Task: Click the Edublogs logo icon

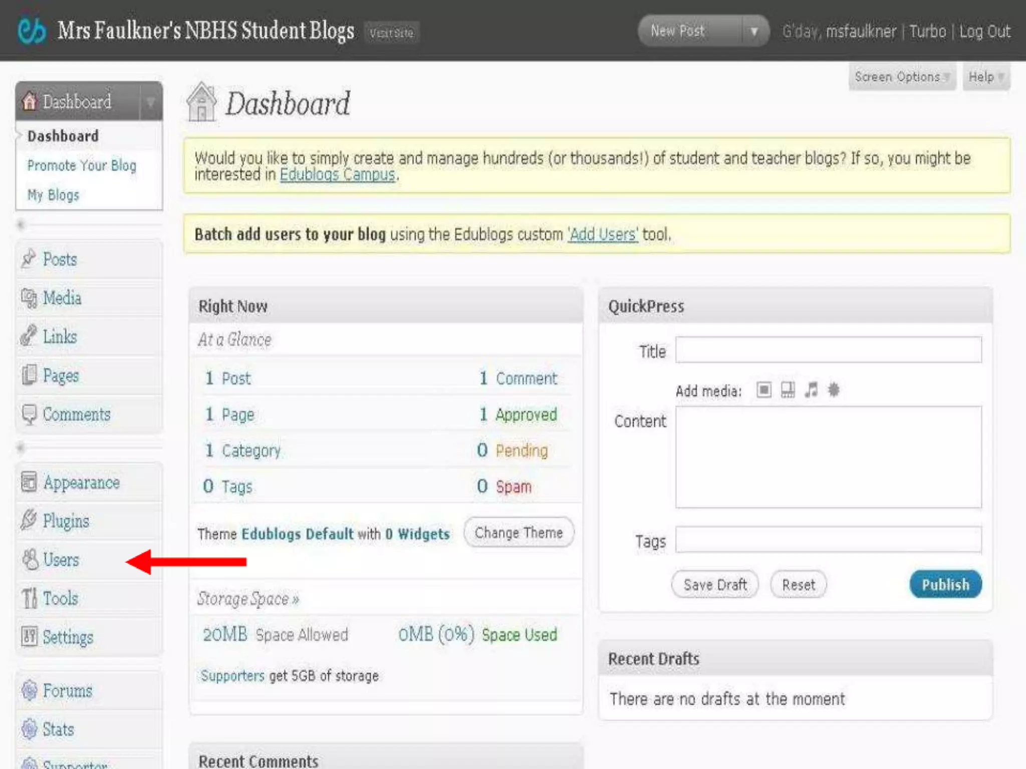Action: 32,31
